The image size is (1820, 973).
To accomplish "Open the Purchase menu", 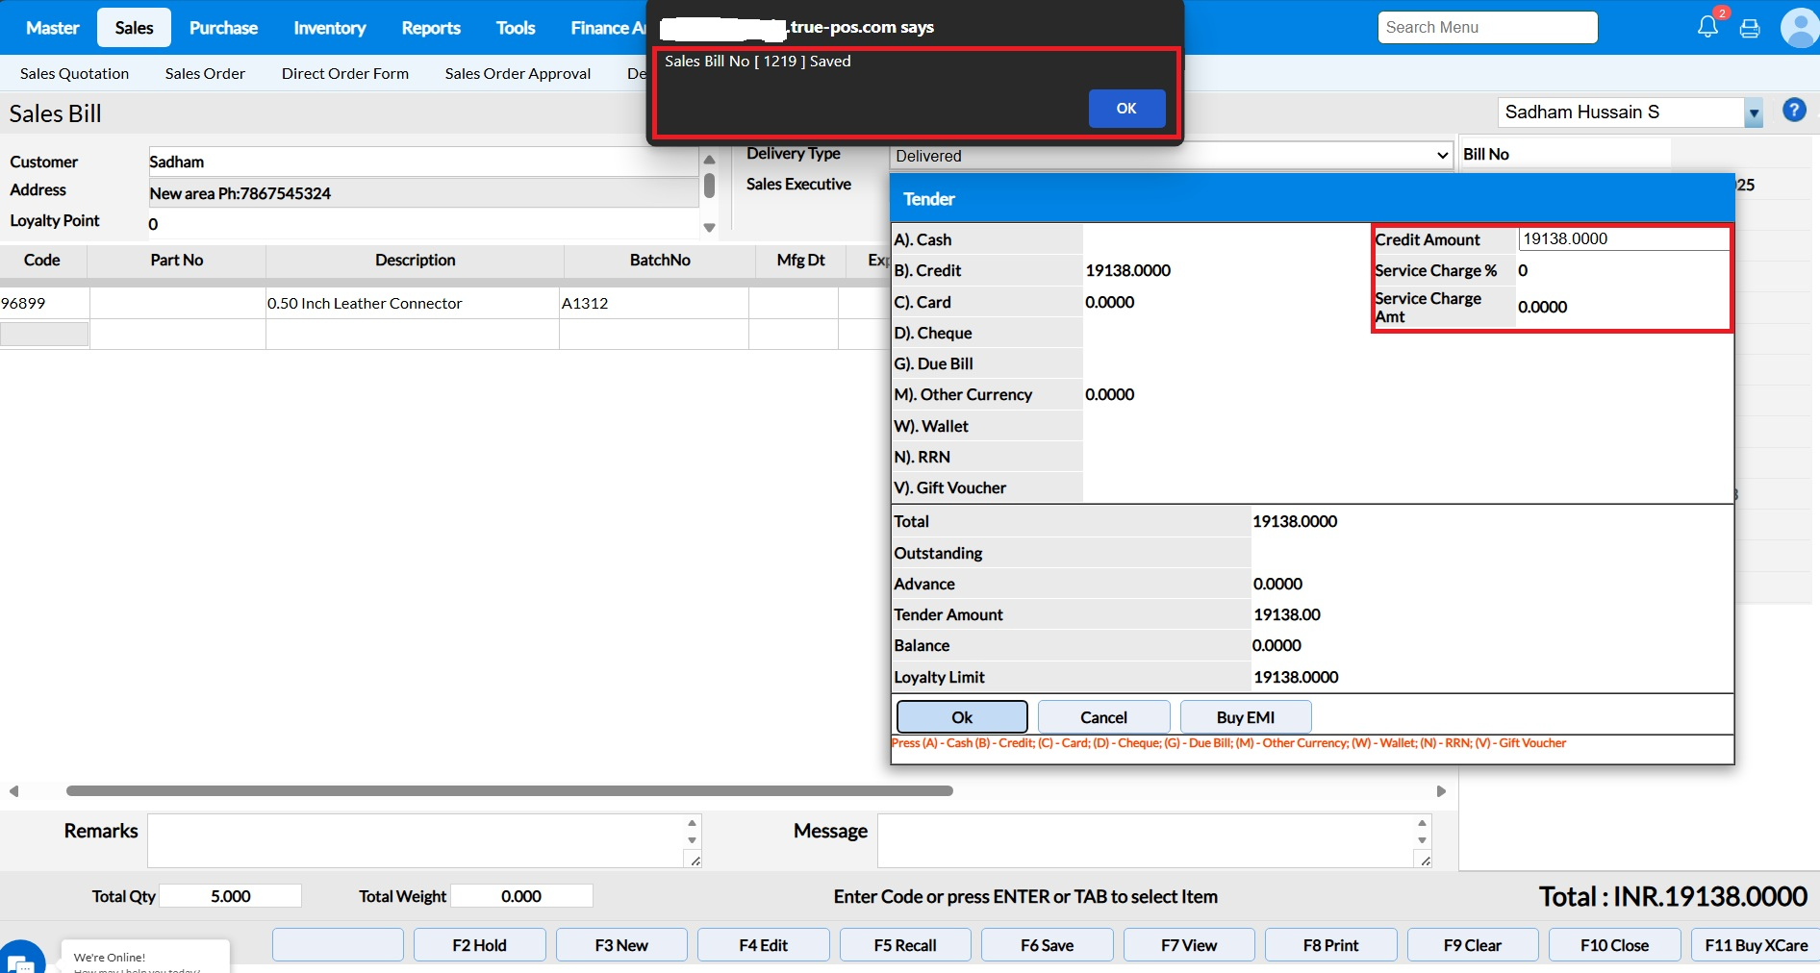I will click(x=223, y=28).
